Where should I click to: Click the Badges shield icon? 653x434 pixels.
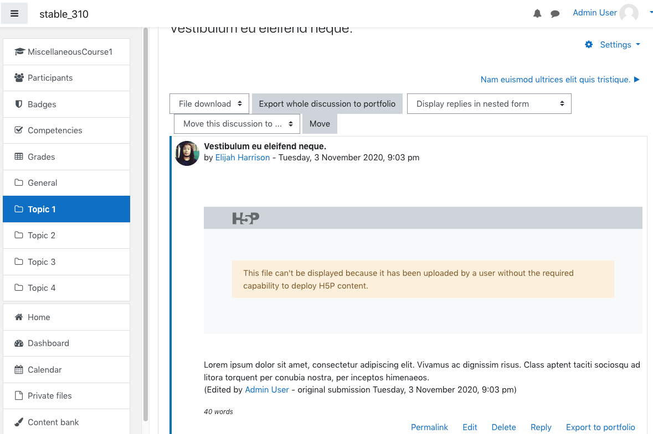(x=19, y=104)
